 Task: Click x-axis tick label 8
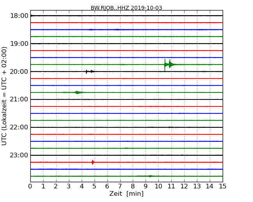pyautogui.click(x=133, y=186)
